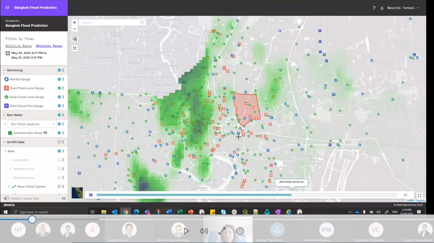Expand the video with the diagonal arrows icon

coord(222,231)
